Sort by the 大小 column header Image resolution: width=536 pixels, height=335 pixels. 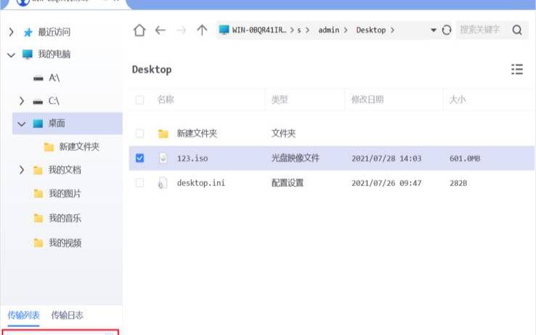click(458, 100)
